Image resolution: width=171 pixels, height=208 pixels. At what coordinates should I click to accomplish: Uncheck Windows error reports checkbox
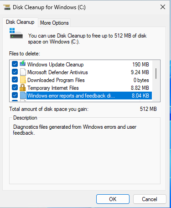[15, 95]
